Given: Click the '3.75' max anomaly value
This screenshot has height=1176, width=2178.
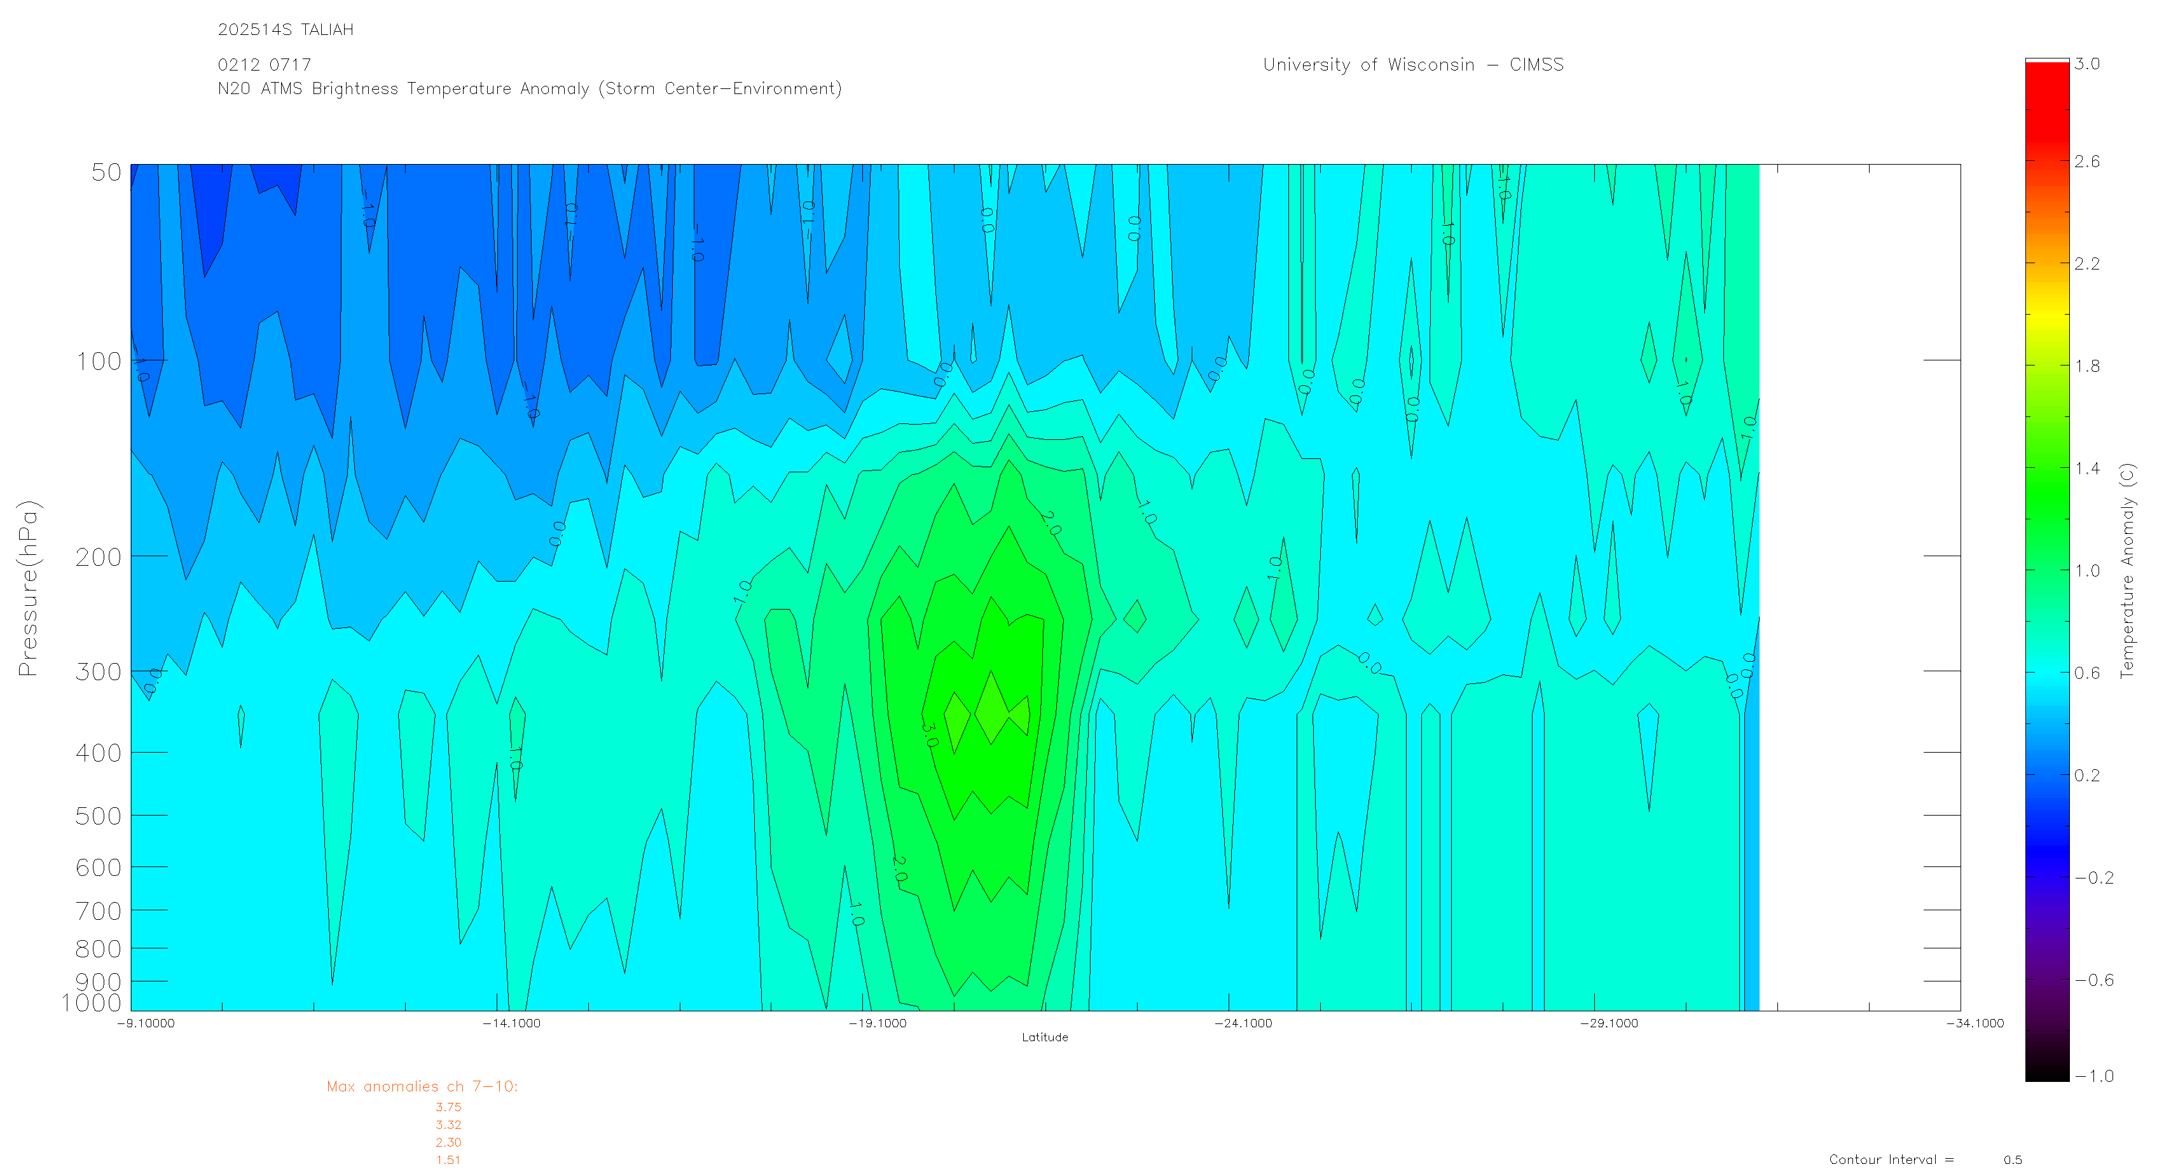Looking at the screenshot, I should (448, 1107).
